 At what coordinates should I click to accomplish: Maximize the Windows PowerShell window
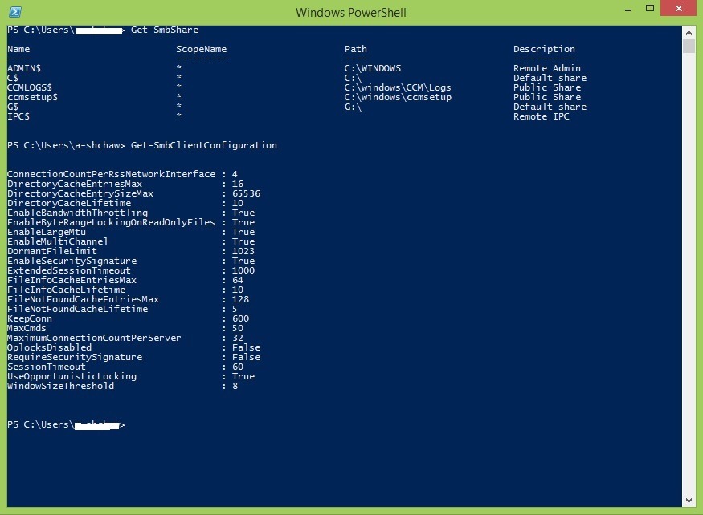pos(650,9)
